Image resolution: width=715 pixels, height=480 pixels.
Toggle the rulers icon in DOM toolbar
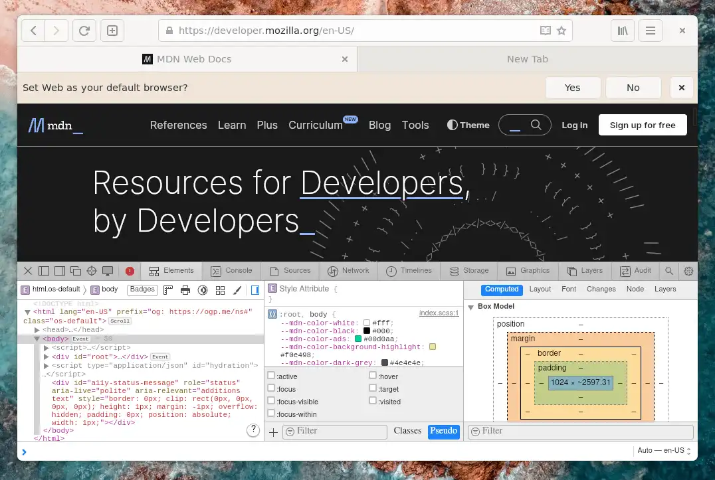point(168,290)
